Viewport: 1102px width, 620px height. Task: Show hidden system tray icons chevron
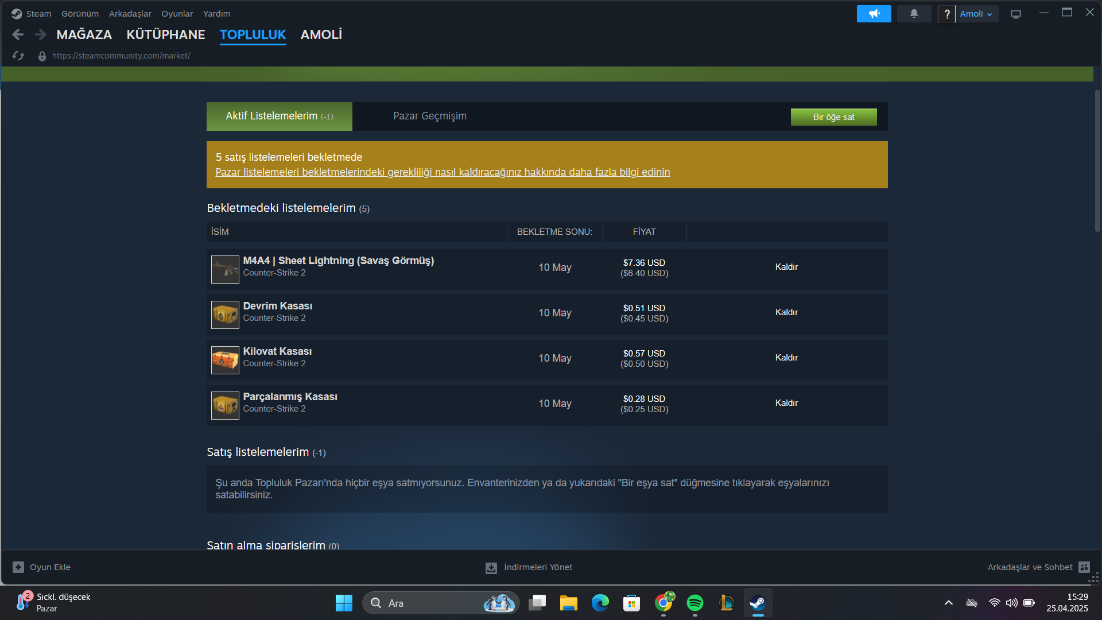point(948,603)
